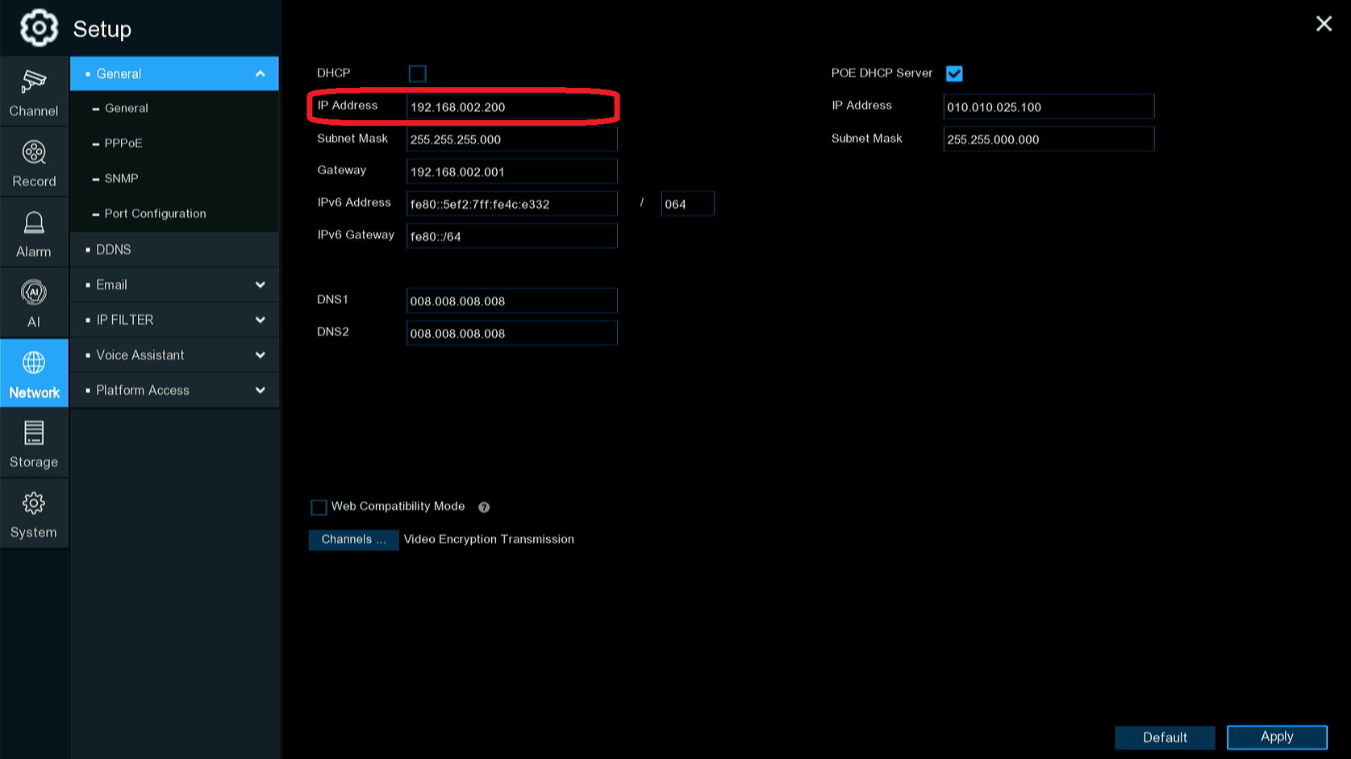Expand the Email settings section
This screenshot has height=759, width=1351.
click(174, 284)
